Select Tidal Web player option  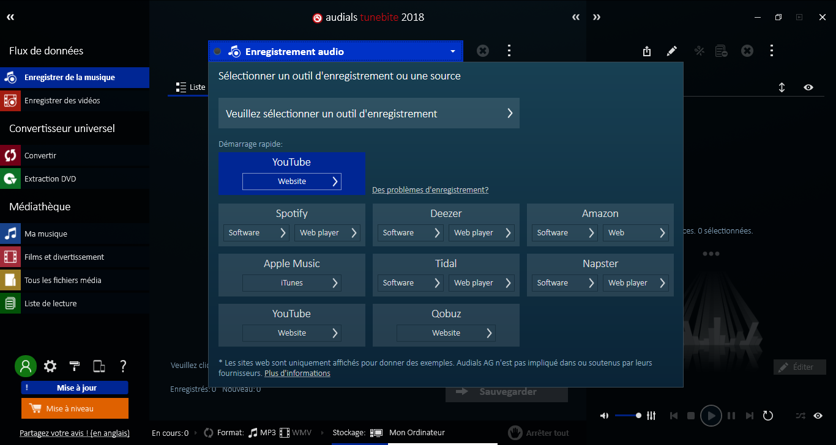click(x=482, y=283)
